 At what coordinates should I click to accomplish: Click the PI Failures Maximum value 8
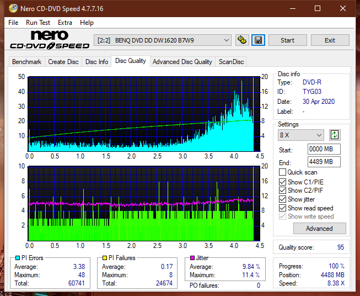click(x=171, y=275)
